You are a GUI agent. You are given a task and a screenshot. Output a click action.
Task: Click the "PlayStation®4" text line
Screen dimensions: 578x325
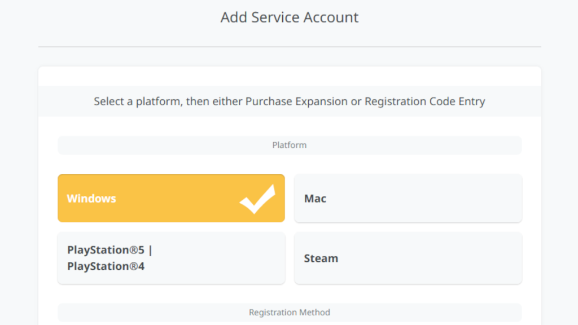[106, 266]
